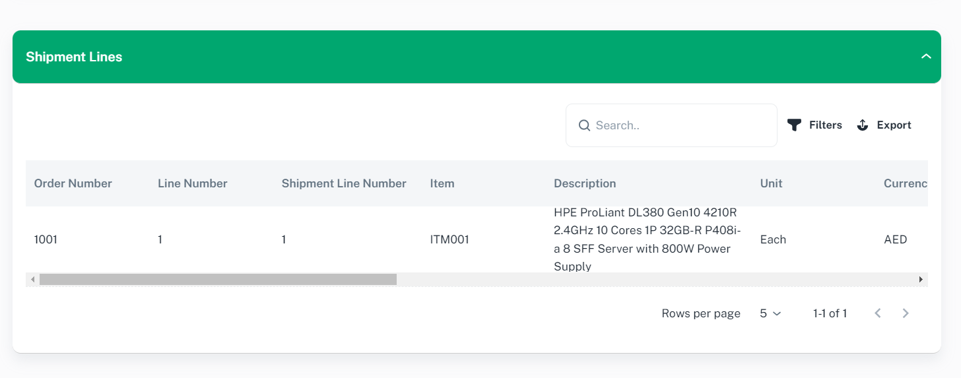Go to previous page arrow
Image resolution: width=961 pixels, height=378 pixels.
(x=878, y=313)
